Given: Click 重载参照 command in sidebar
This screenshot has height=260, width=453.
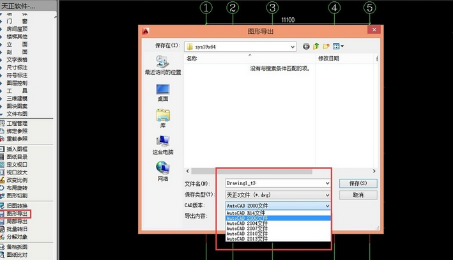Looking at the screenshot, I should click(17, 139).
